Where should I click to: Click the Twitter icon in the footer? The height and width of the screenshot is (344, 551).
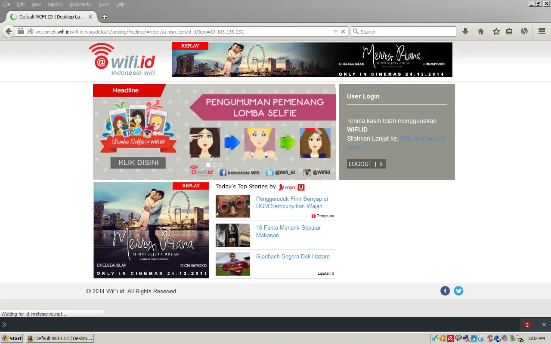point(458,291)
